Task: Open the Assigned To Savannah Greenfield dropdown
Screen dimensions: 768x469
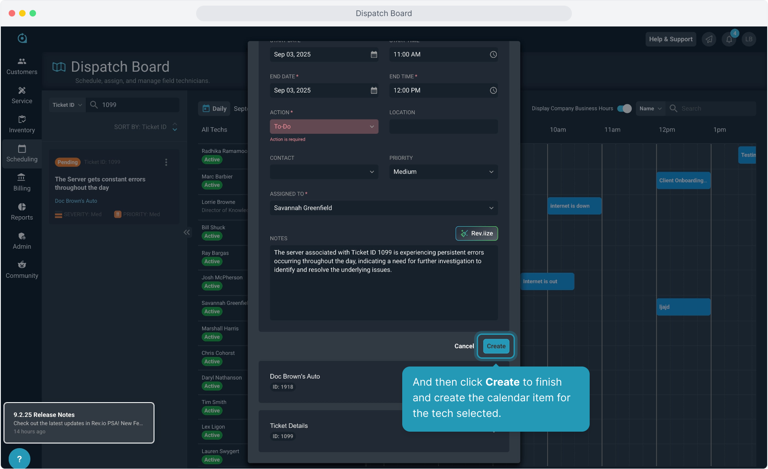Action: [384, 208]
